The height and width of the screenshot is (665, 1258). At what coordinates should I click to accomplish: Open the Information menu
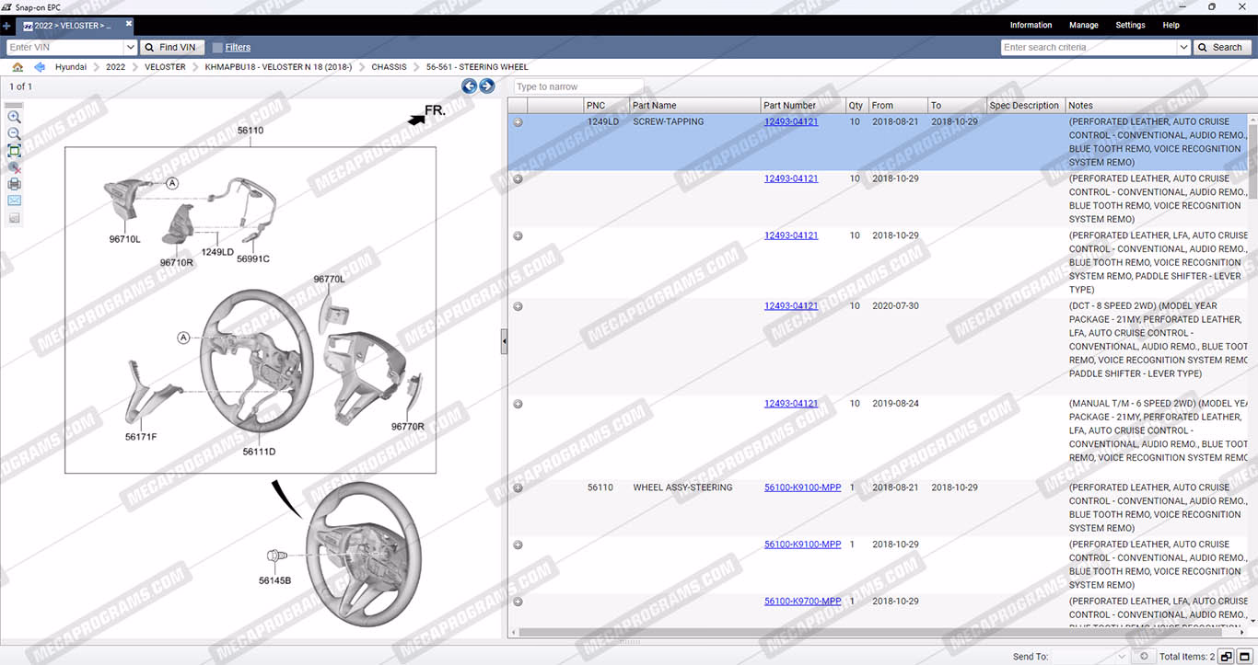click(x=1031, y=26)
